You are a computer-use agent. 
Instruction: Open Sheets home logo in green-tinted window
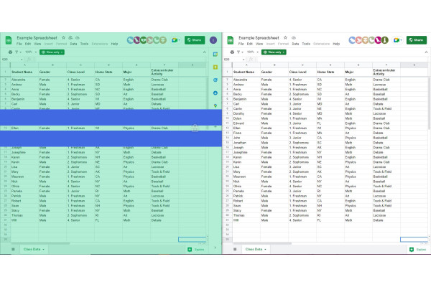pos(9,40)
